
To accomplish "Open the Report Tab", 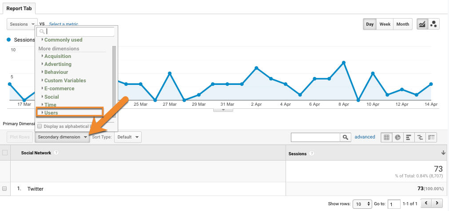I will (18, 8).
